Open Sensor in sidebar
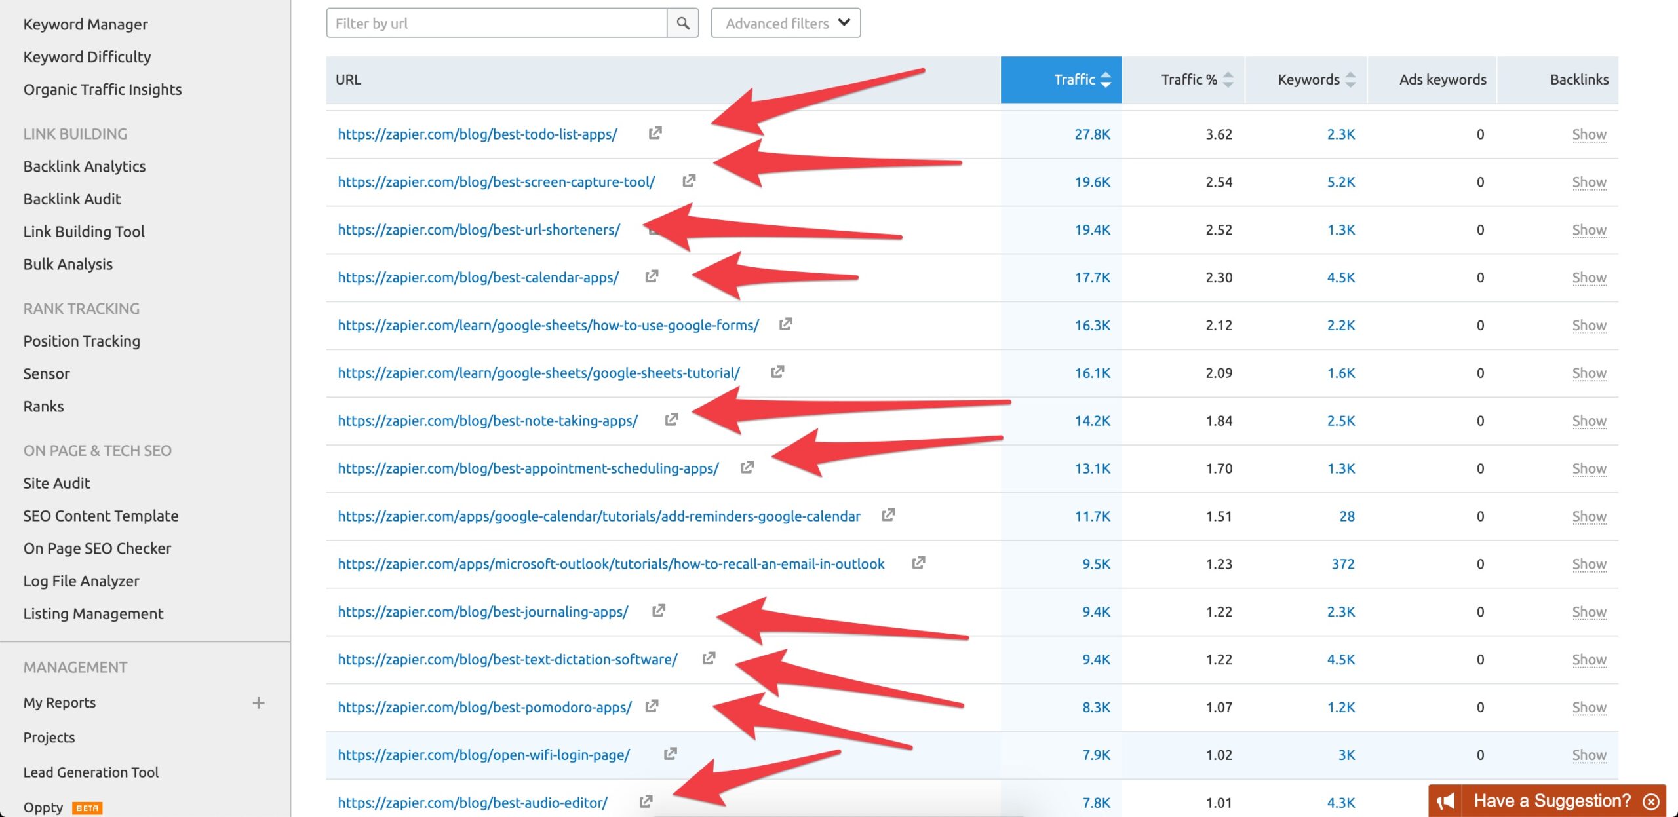The width and height of the screenshot is (1678, 817). click(x=47, y=374)
